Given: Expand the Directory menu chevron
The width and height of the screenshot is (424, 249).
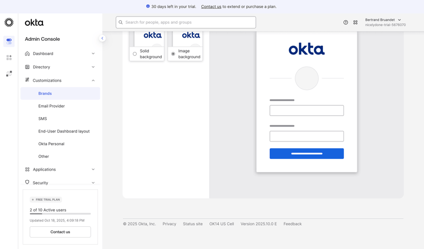Looking at the screenshot, I should pyautogui.click(x=93, y=67).
